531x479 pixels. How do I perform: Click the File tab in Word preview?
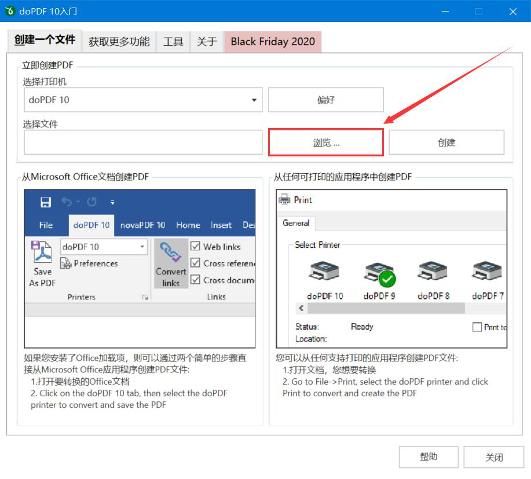click(x=46, y=225)
